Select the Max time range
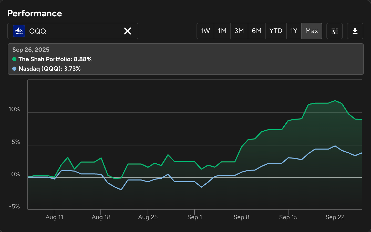This screenshot has width=371, height=232. (312, 31)
